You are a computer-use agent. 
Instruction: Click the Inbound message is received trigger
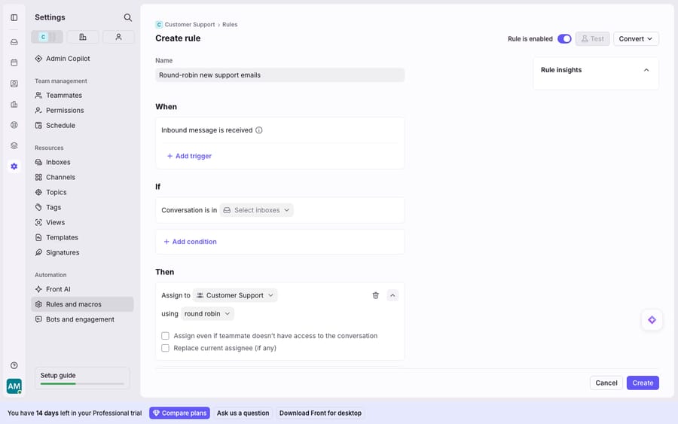(206, 130)
